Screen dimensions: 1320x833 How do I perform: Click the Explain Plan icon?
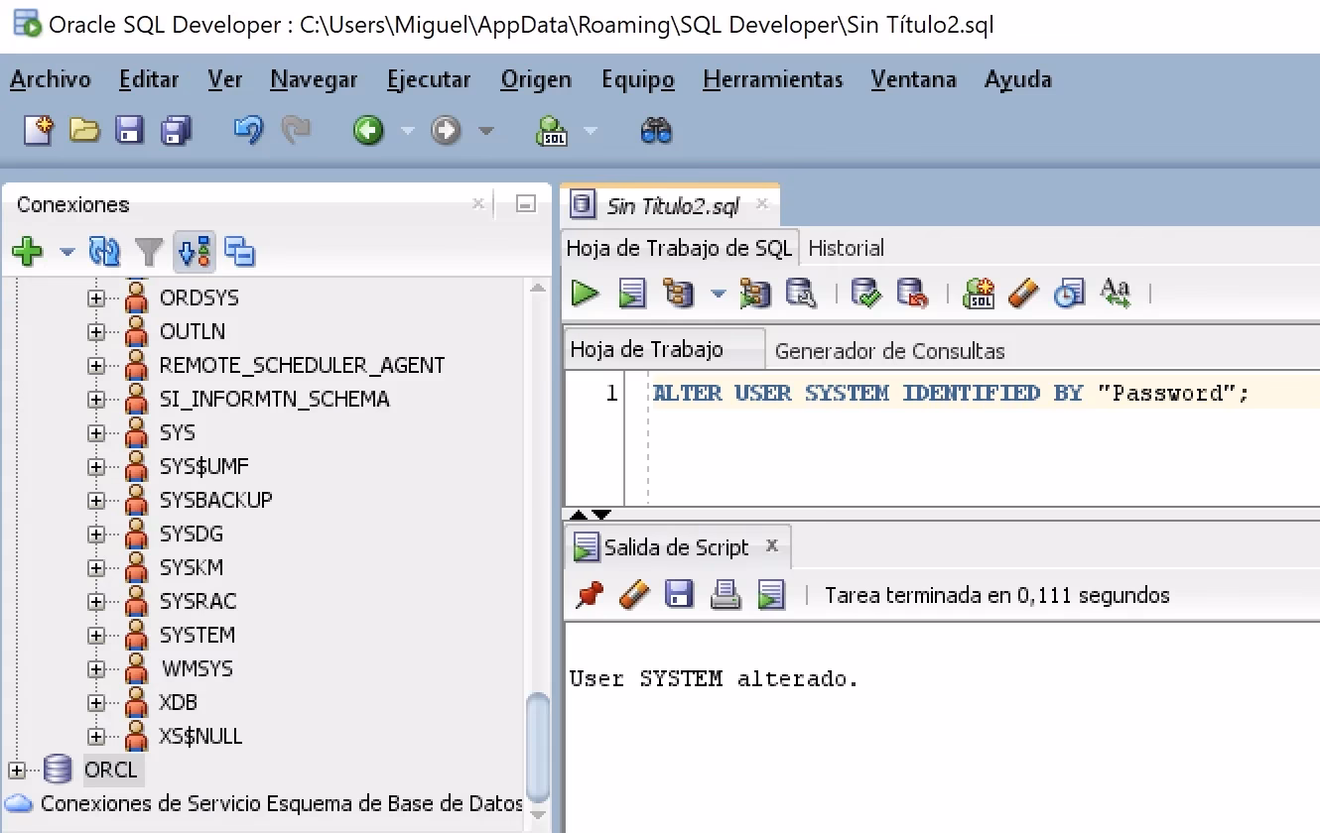click(x=680, y=293)
